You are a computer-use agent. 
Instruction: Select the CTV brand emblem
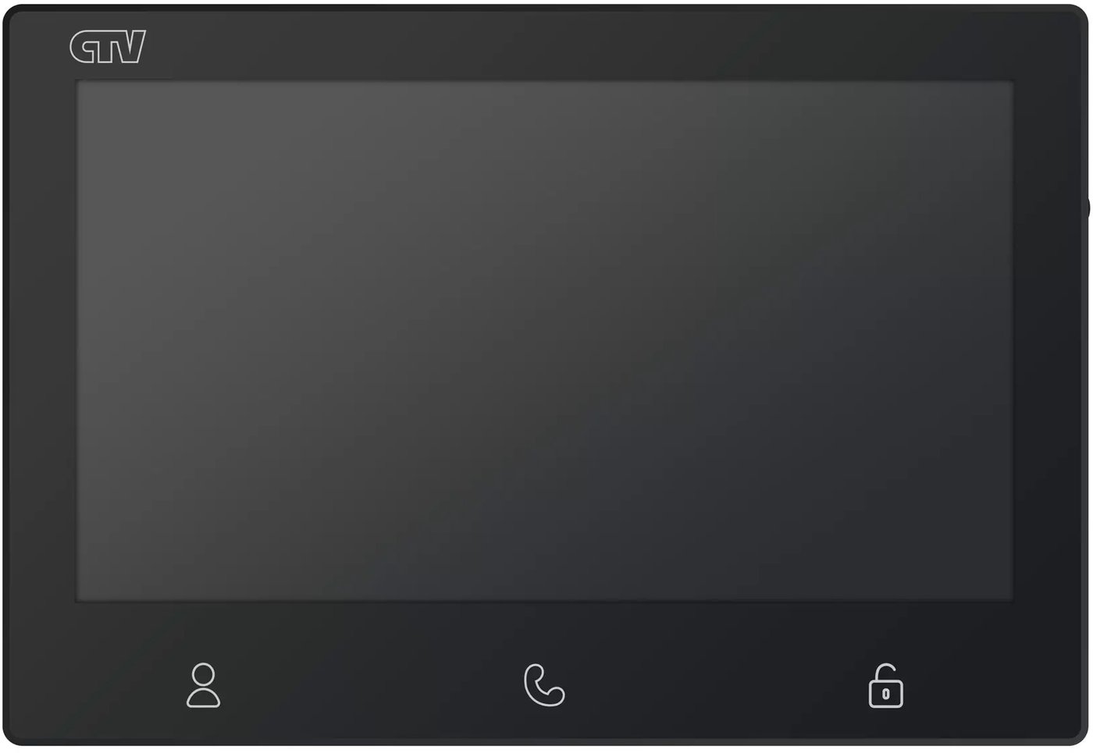pos(108,48)
